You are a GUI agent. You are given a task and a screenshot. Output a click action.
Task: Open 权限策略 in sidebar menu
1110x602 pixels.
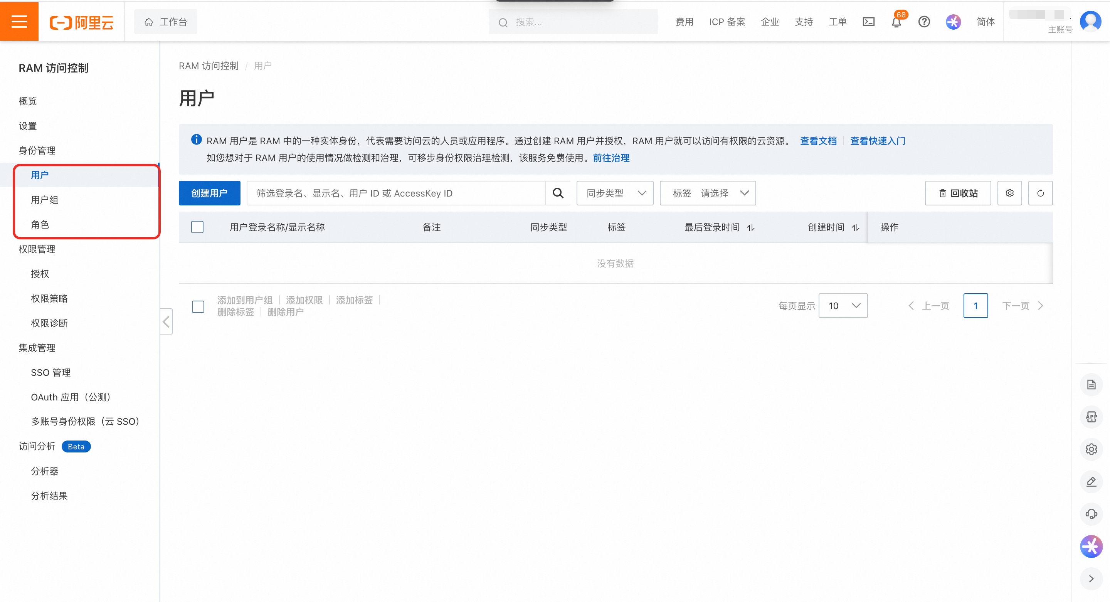[x=49, y=298]
